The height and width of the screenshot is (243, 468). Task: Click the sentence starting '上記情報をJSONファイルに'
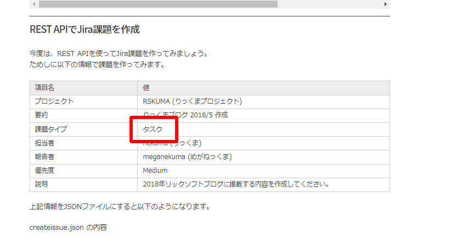tap(120, 207)
